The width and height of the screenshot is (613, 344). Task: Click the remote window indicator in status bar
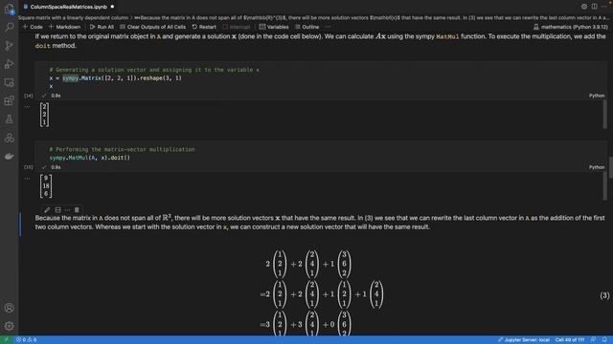click(6, 340)
